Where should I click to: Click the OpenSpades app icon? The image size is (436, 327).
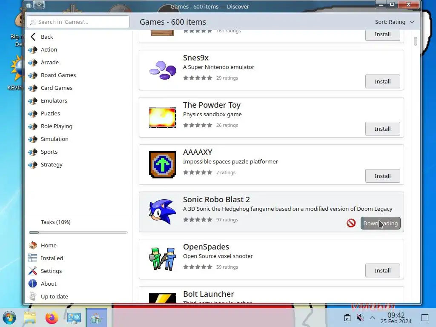(x=163, y=259)
